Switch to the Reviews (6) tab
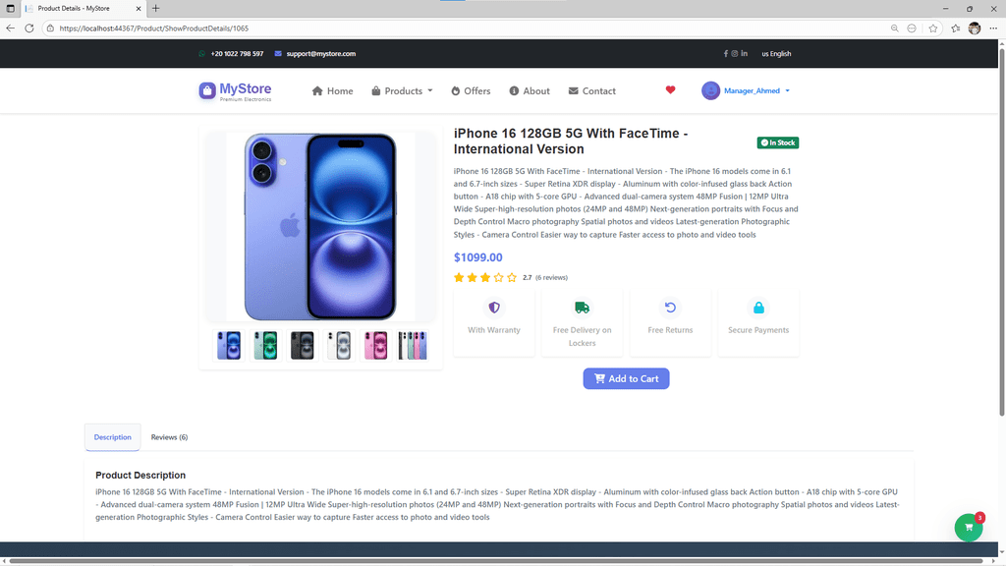The height and width of the screenshot is (566, 1006). point(169,437)
